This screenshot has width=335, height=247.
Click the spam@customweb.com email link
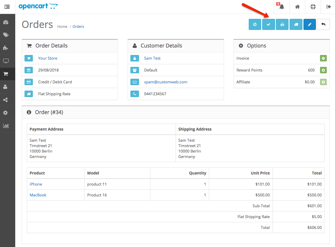166,82
